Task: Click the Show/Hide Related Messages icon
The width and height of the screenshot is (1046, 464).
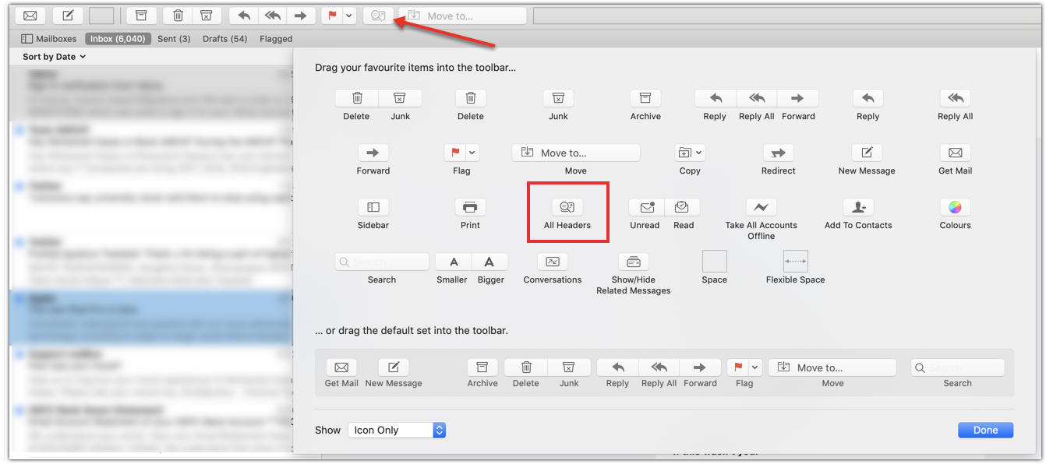Action: coord(634,262)
